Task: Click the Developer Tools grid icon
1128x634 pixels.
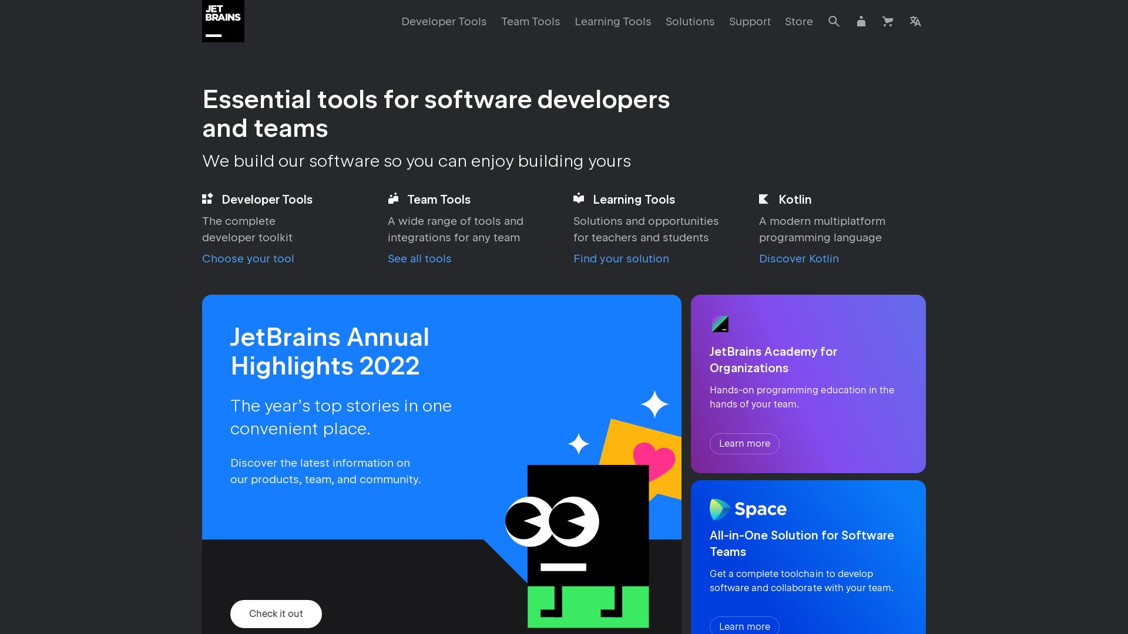Action: pos(207,199)
